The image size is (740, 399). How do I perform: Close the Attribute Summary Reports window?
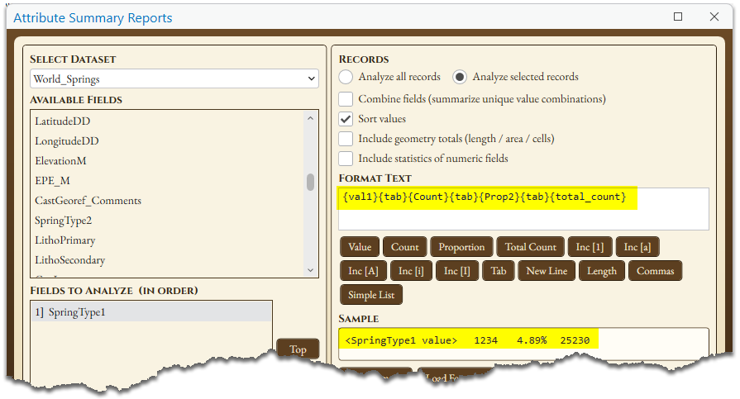click(x=714, y=17)
